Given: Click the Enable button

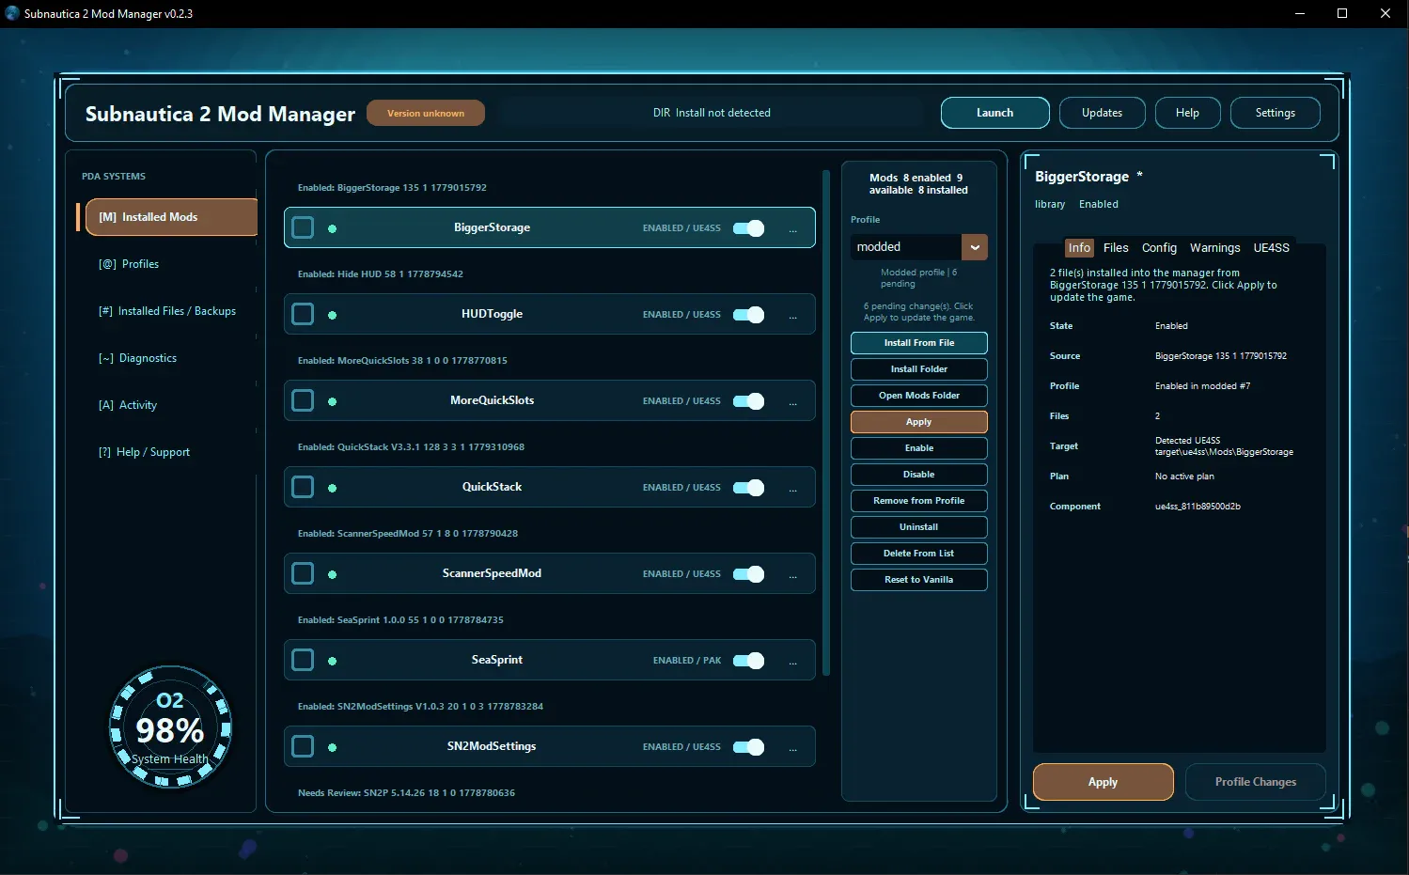Looking at the screenshot, I should pos(919,448).
